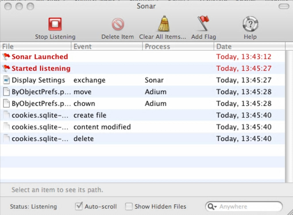Click the flag icon beside Started listening

(x=6, y=68)
